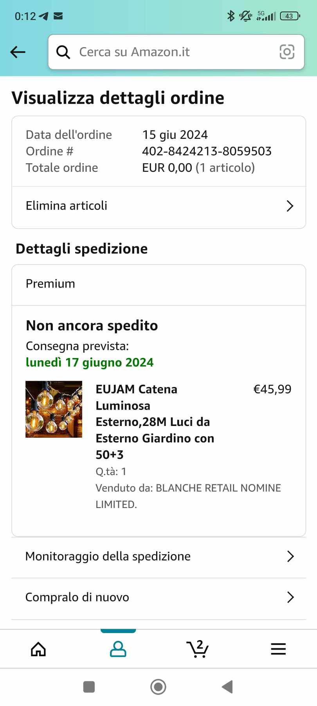Go to the Home tab icon

click(x=38, y=649)
